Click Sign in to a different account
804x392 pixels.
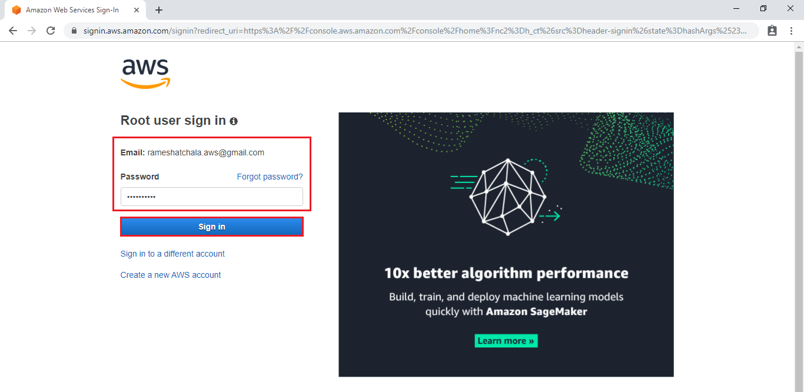coord(172,253)
